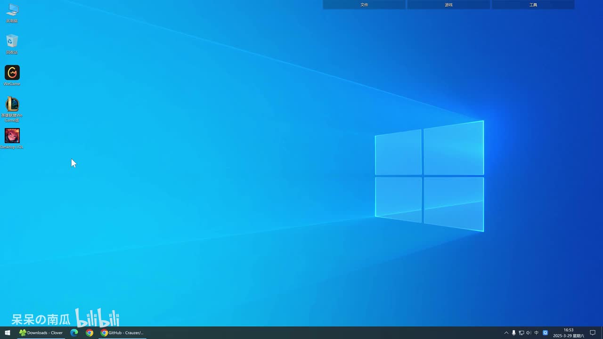603x339 pixels.
Task: Open the Windows Start menu
Action: tap(8, 333)
